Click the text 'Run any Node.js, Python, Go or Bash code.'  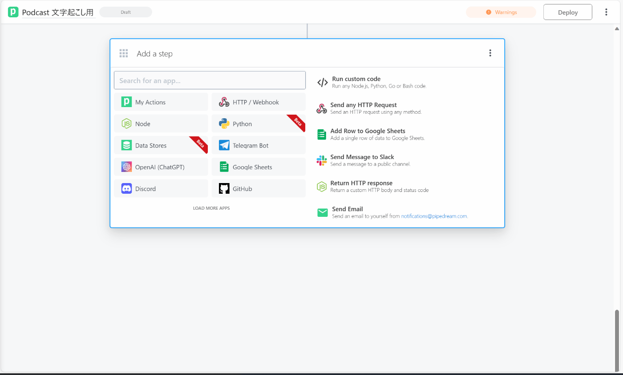click(379, 86)
